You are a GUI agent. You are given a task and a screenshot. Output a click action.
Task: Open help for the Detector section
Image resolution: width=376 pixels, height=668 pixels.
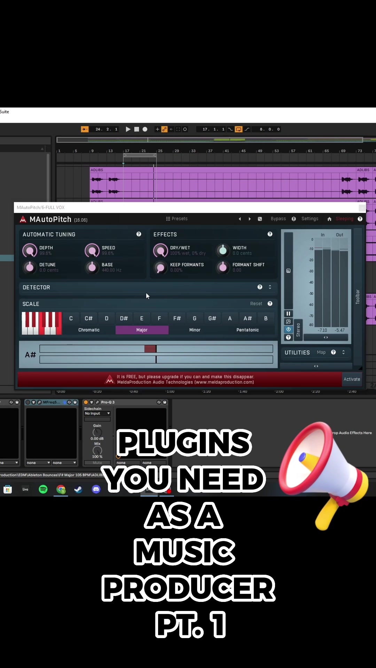(x=260, y=287)
